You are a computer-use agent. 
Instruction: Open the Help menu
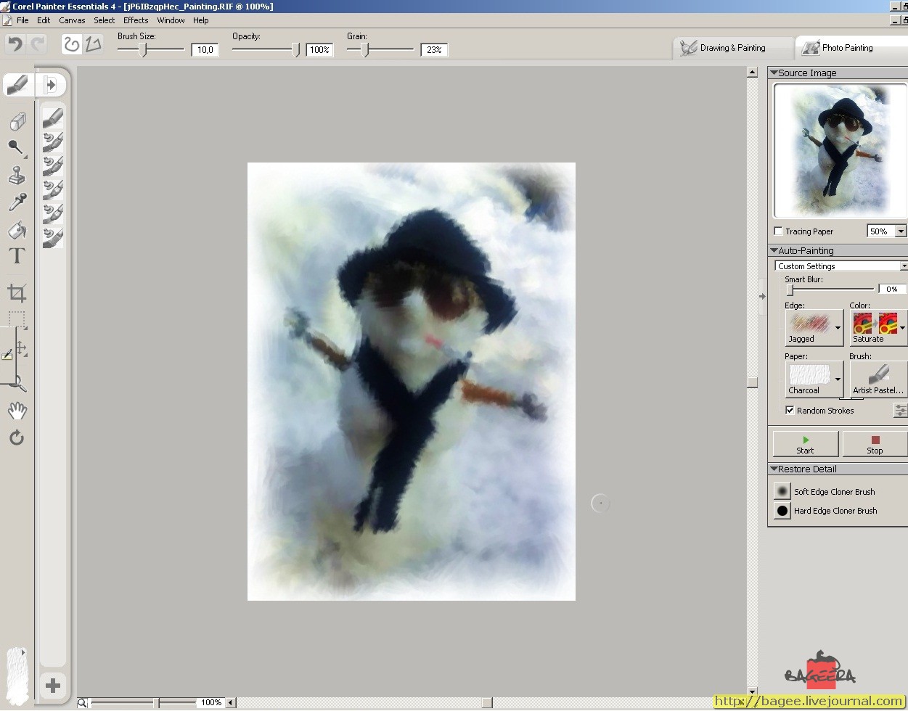[x=201, y=20]
